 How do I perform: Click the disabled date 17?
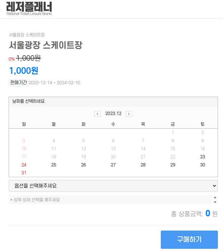[x=24, y=157]
